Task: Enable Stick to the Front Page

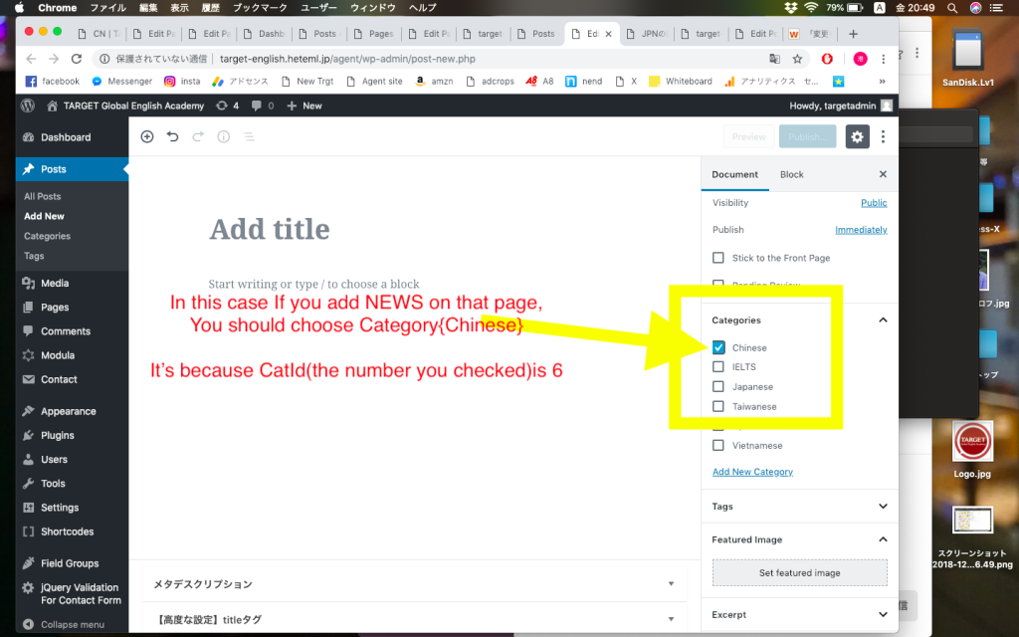Action: pos(718,258)
